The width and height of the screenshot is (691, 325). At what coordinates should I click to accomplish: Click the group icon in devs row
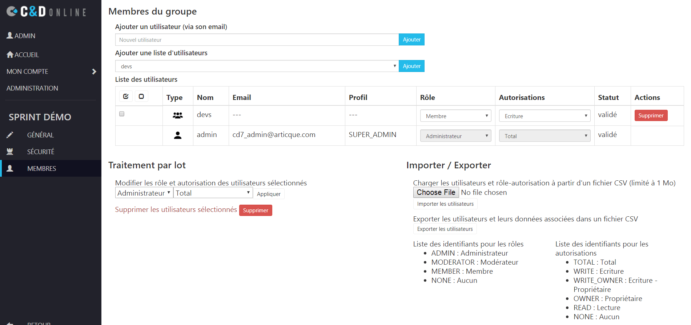[177, 116]
